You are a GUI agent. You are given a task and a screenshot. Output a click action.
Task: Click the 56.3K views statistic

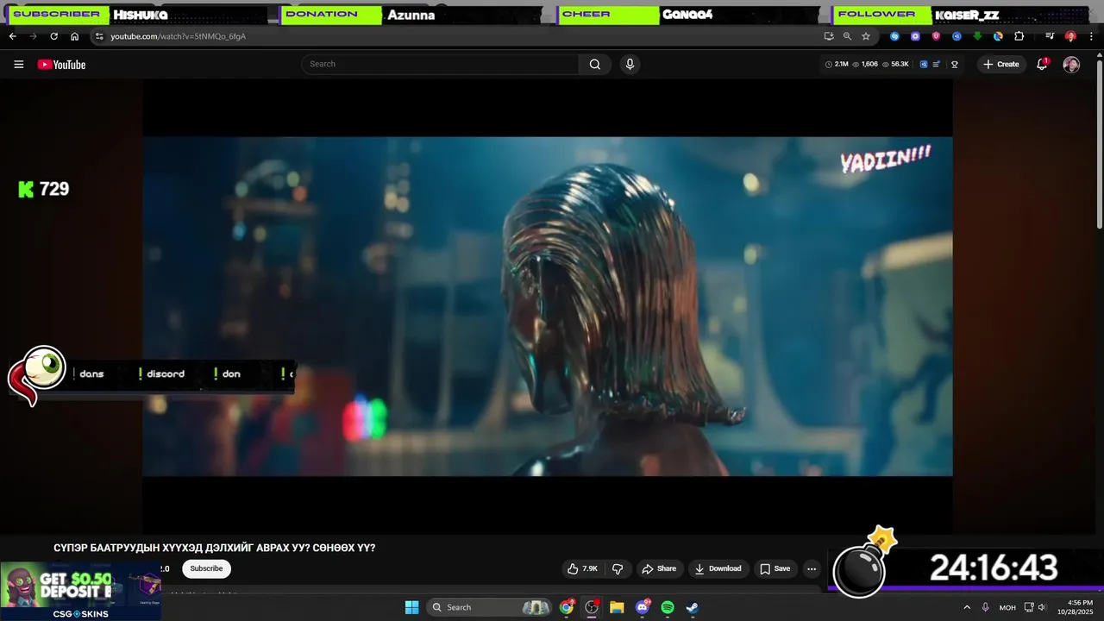pos(895,64)
